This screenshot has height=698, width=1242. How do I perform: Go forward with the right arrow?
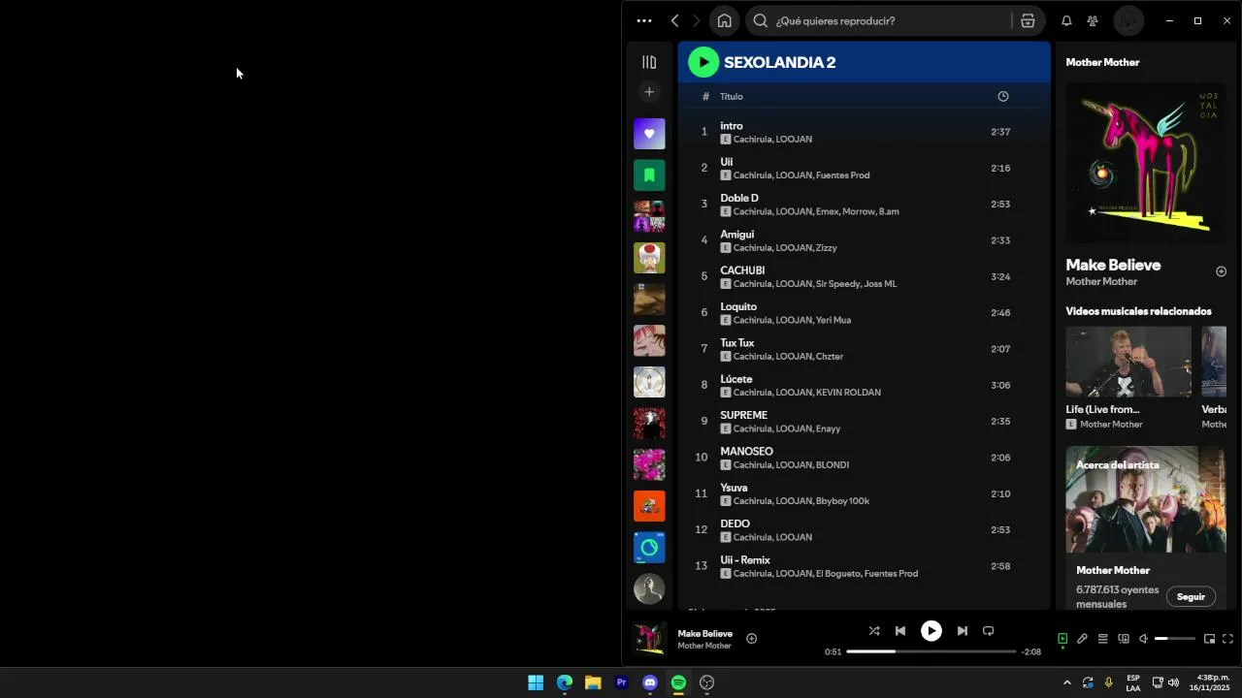697,20
